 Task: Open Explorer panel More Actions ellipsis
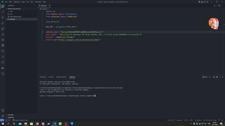34,6
